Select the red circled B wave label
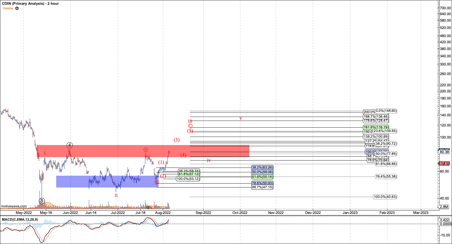The width and height of the screenshot is (452, 244). pos(157,182)
